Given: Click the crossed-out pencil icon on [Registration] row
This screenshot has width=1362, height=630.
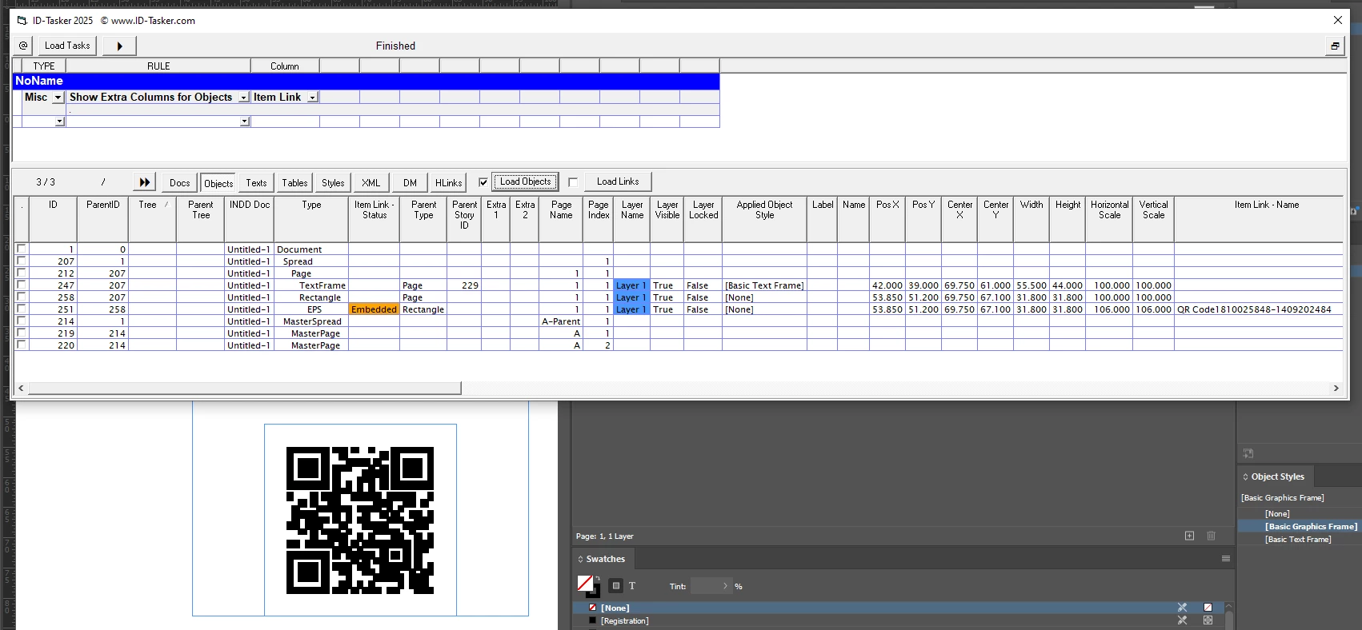Looking at the screenshot, I should click(1182, 620).
